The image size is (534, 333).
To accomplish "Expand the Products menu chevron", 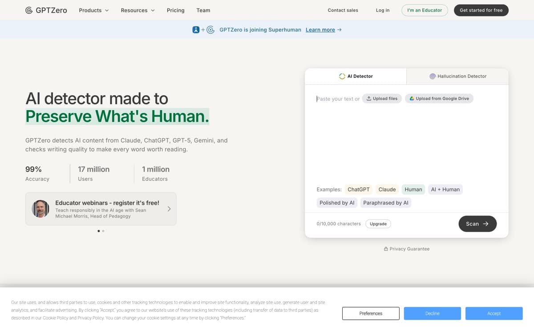I will tap(107, 10).
